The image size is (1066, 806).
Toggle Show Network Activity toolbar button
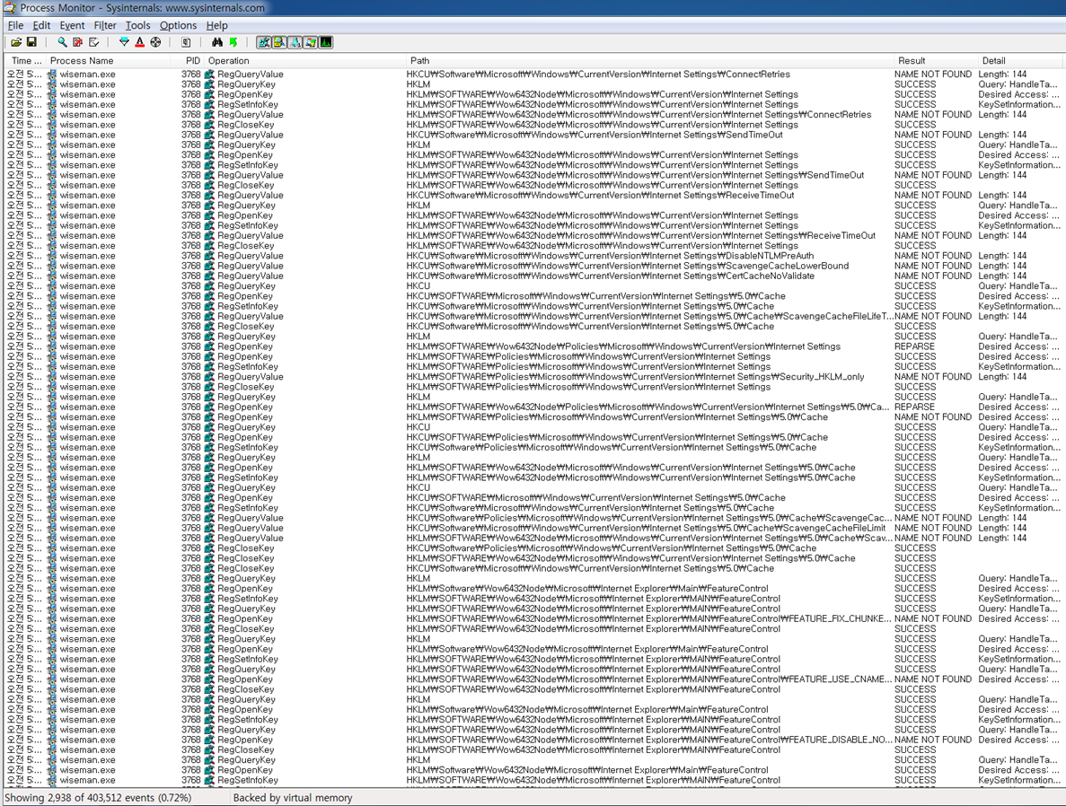[x=295, y=42]
